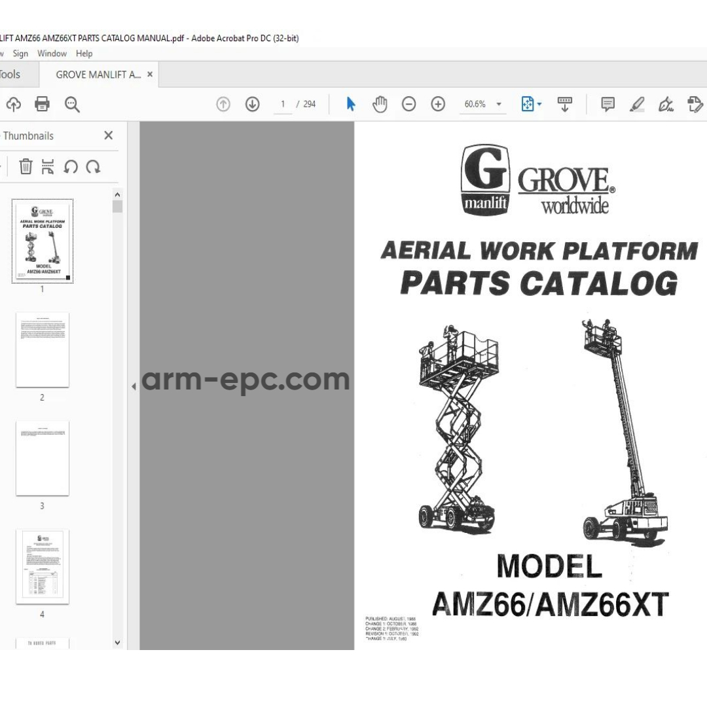
Task: Click the rightmost share file icon
Action: tap(695, 104)
